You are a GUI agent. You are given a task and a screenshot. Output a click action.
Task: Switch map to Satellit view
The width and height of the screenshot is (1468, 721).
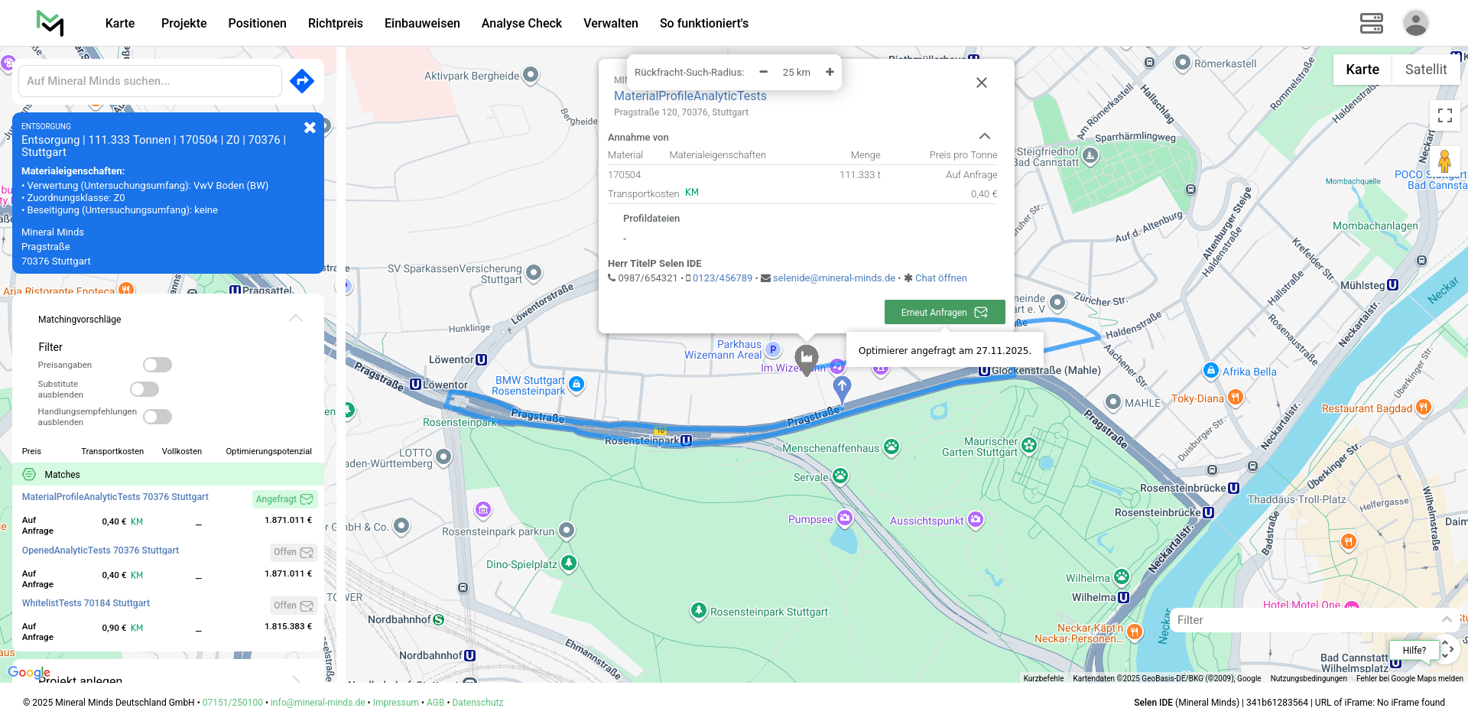(x=1425, y=70)
